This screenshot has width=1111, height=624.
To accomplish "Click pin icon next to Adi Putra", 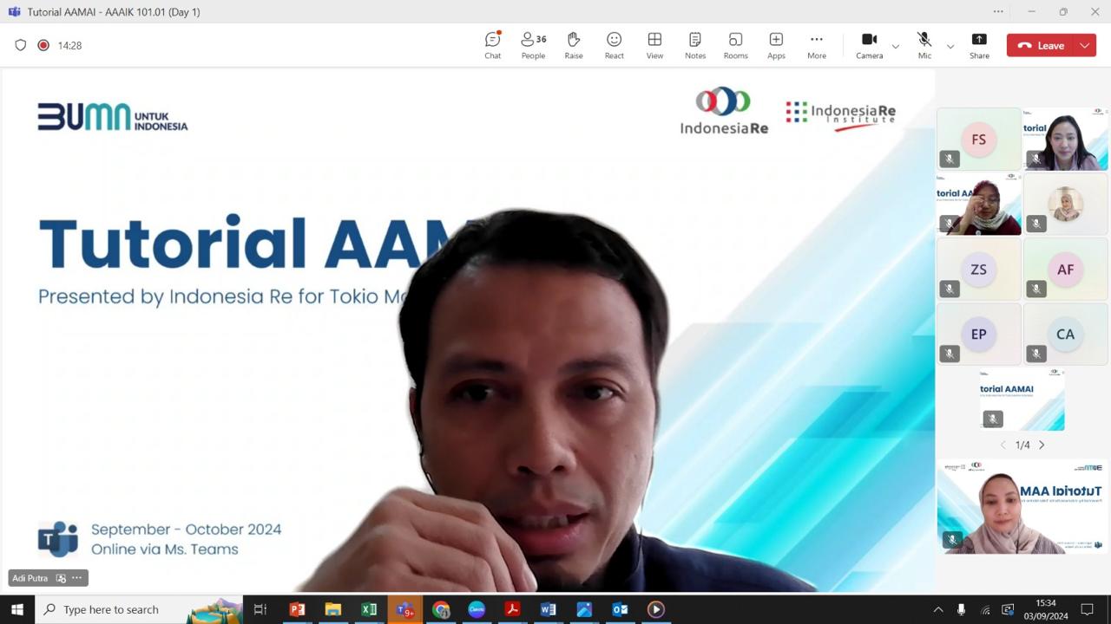I will click(61, 578).
